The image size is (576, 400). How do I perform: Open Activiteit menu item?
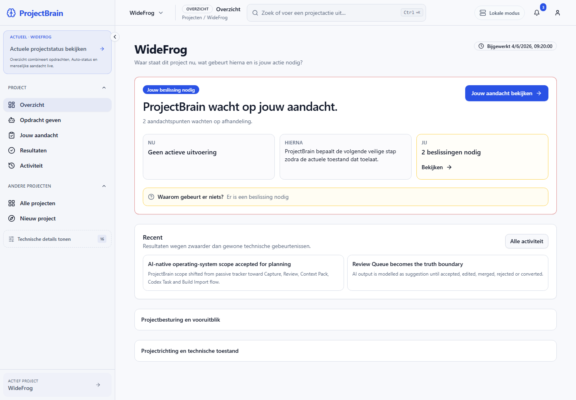pyautogui.click(x=57, y=166)
